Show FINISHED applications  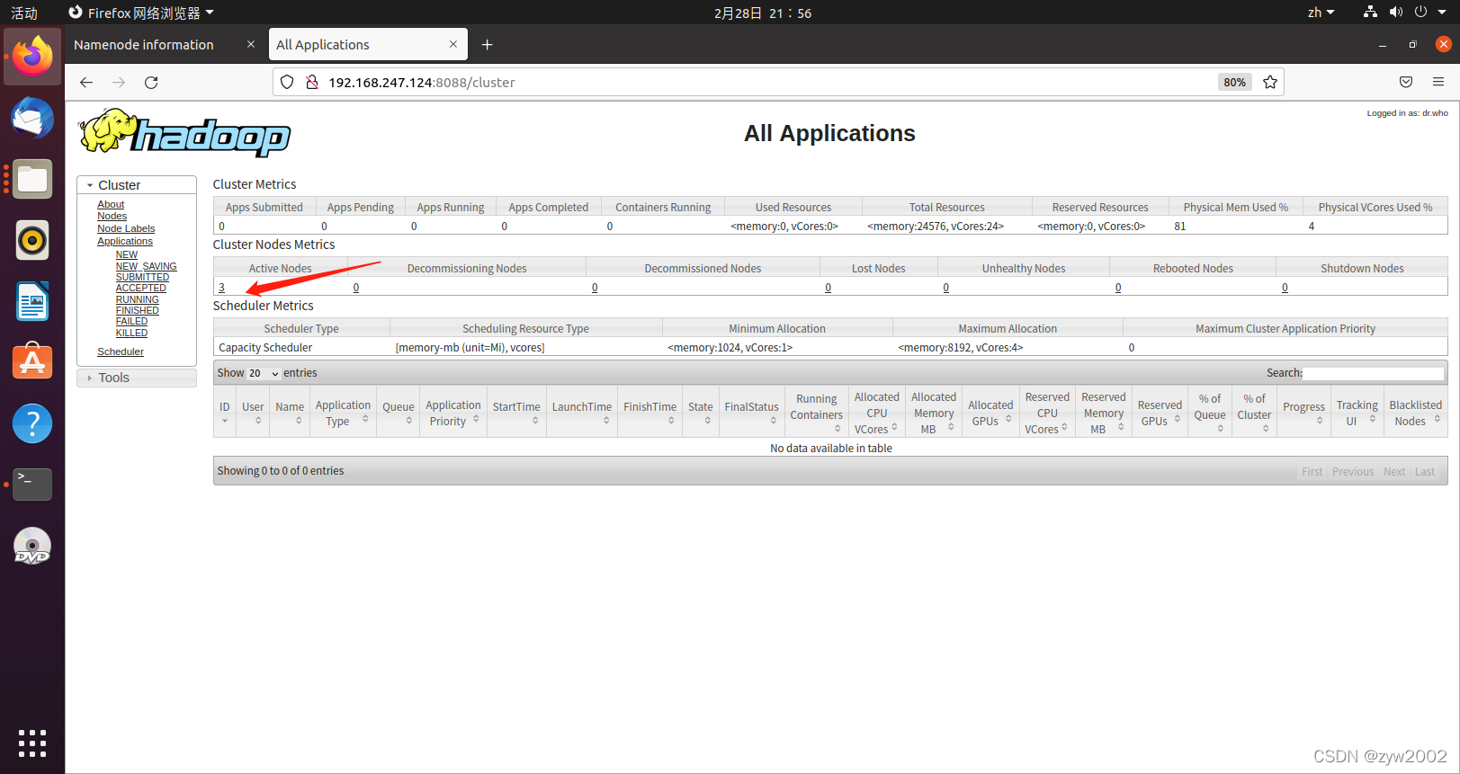(137, 310)
